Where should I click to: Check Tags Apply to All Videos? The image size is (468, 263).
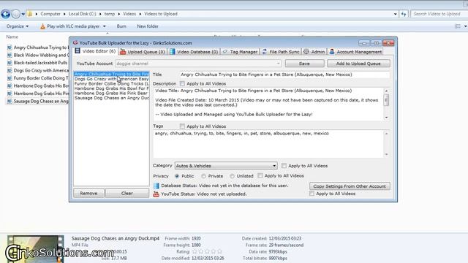[182, 126]
